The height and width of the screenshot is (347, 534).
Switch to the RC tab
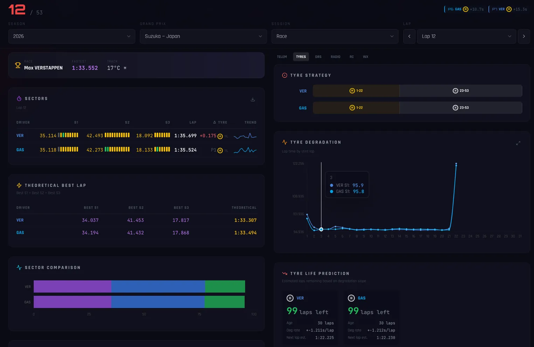coord(352,57)
